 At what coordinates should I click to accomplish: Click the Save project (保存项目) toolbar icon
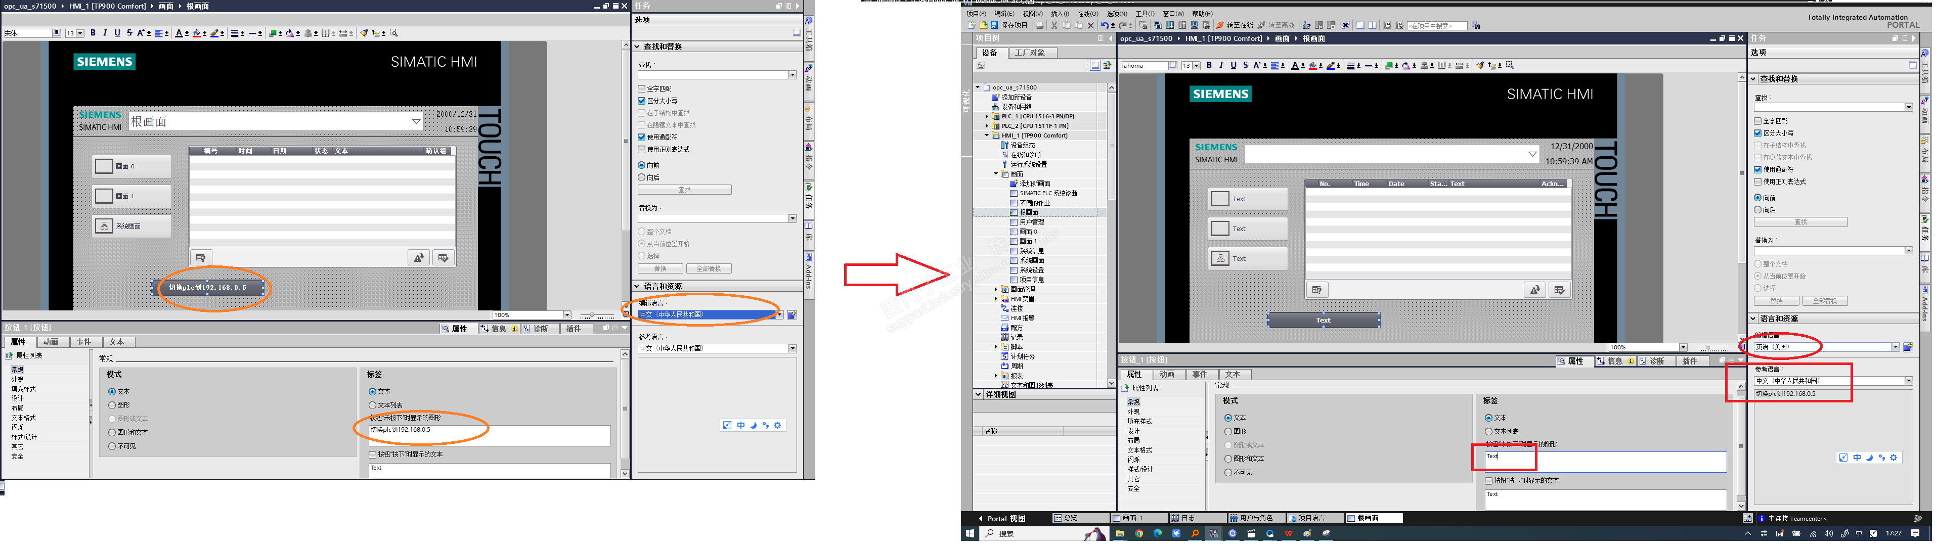pyautogui.click(x=994, y=26)
